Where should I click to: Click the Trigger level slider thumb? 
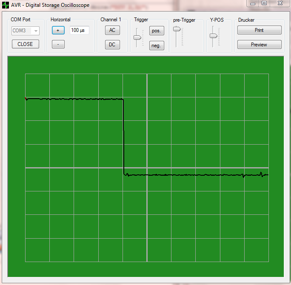coord(137,37)
